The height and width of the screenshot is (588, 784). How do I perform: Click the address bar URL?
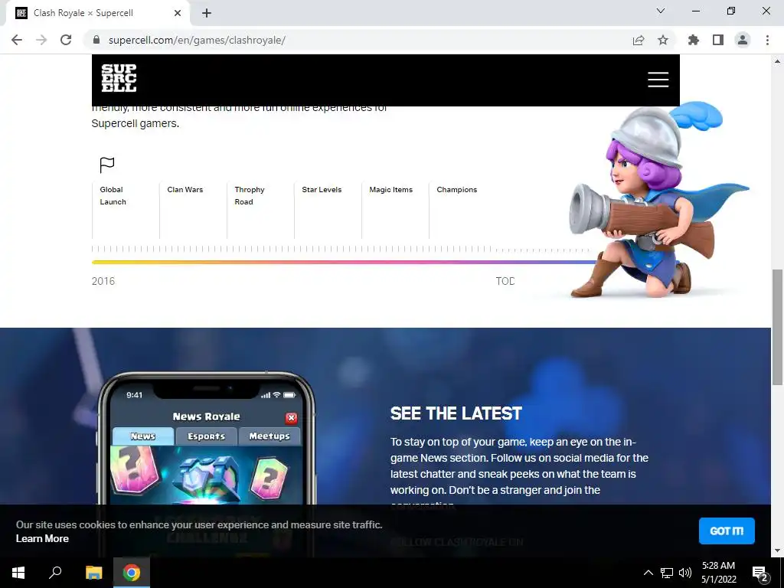197,40
